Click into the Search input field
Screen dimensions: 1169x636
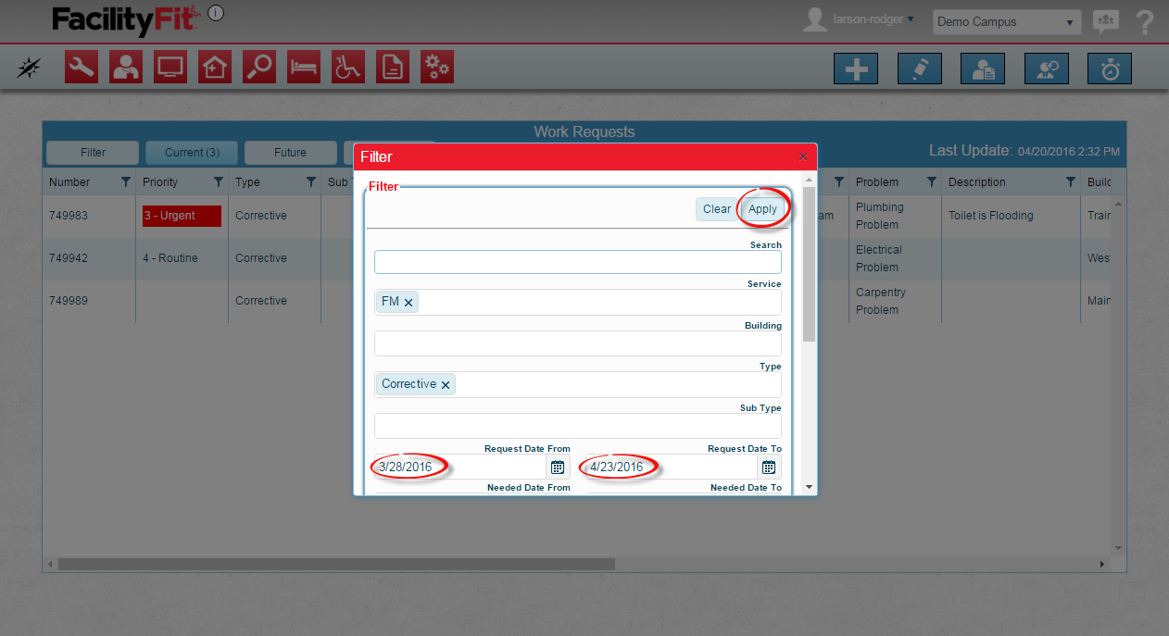pos(577,262)
